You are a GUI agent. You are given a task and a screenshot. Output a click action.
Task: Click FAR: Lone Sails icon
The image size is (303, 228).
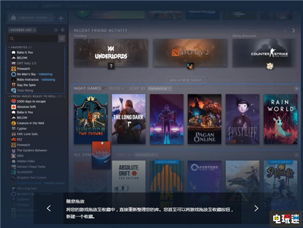point(13,134)
